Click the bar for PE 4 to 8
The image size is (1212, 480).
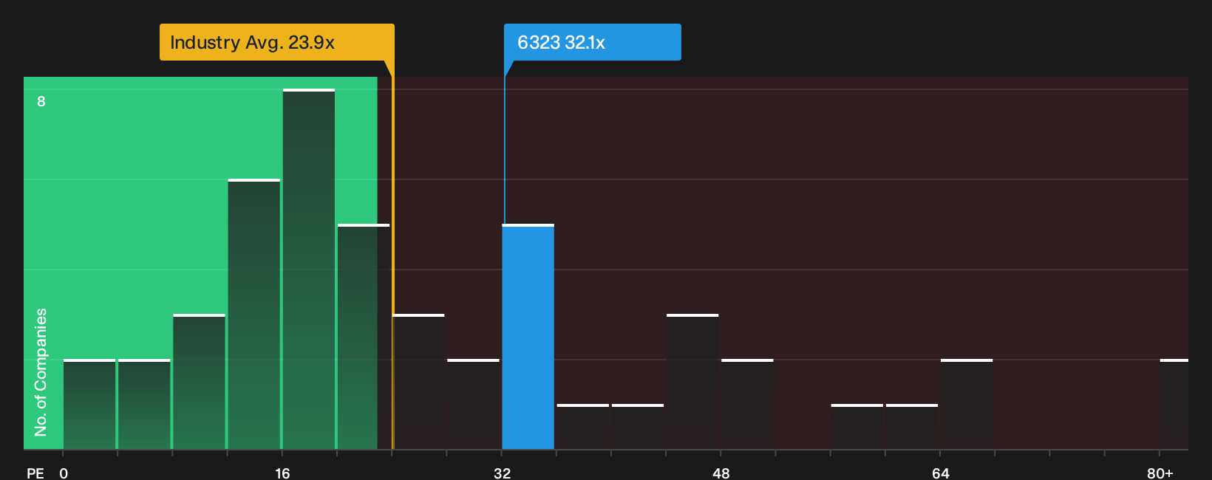(x=144, y=405)
